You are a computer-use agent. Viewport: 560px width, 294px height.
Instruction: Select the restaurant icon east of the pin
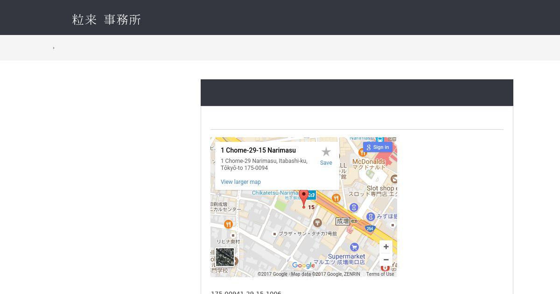(x=336, y=198)
